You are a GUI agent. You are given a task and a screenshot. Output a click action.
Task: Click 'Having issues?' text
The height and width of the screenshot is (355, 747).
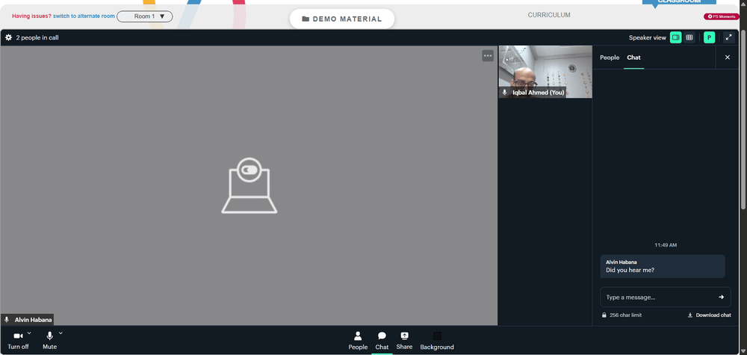31,16
